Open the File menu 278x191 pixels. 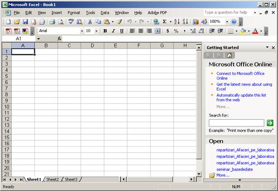(x=16, y=13)
